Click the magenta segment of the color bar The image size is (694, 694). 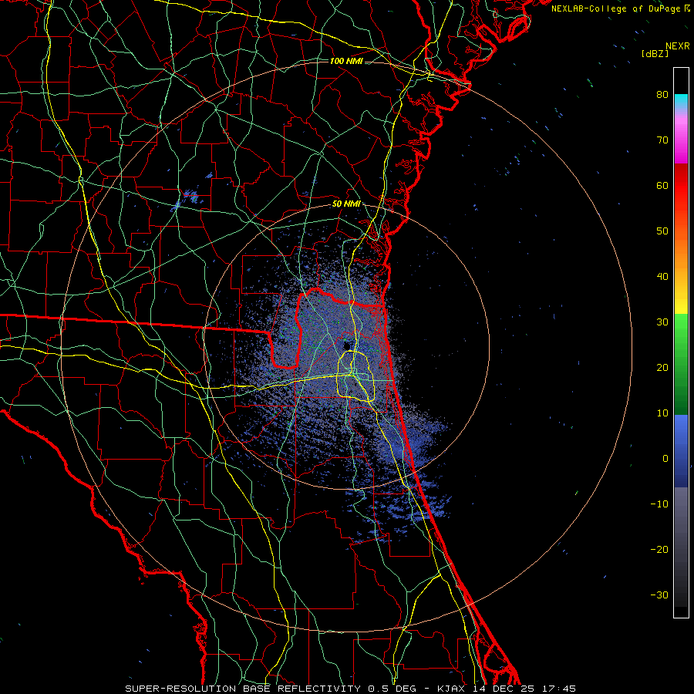681,141
